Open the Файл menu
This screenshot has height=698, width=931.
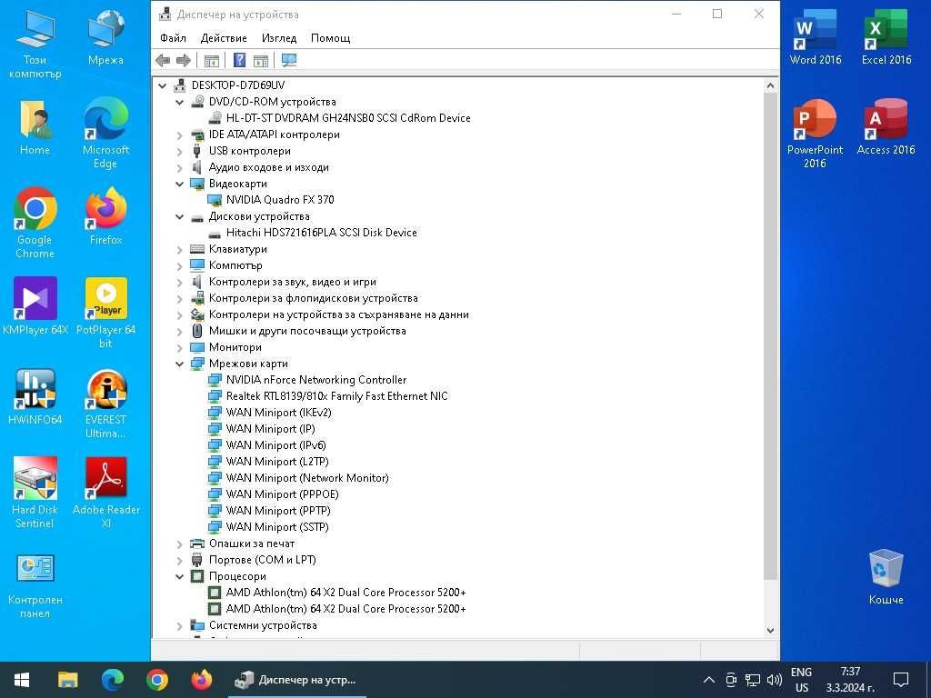[173, 38]
